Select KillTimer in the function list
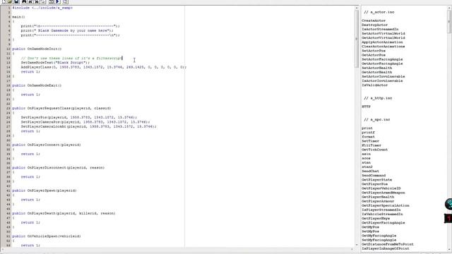Viewport: 452px width, 254px height. tap(371, 145)
